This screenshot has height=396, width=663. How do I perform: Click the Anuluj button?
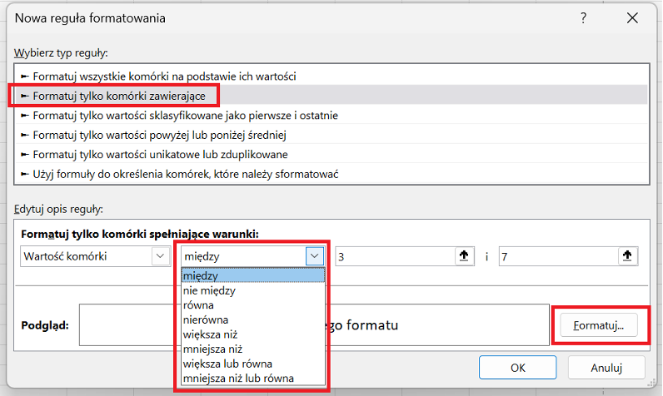(x=606, y=367)
